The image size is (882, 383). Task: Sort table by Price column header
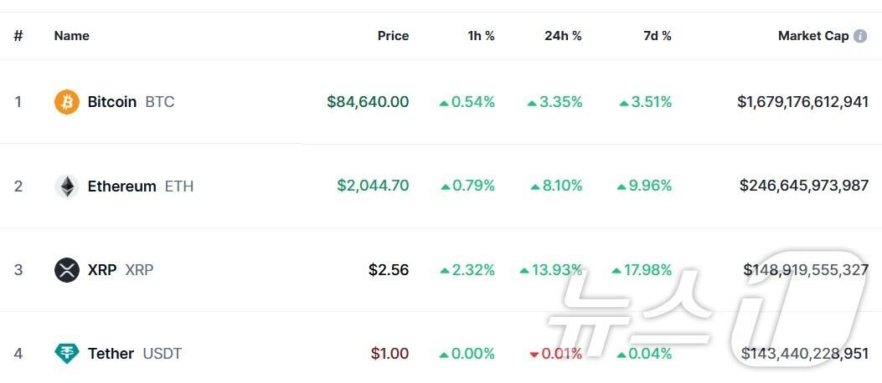coord(393,36)
